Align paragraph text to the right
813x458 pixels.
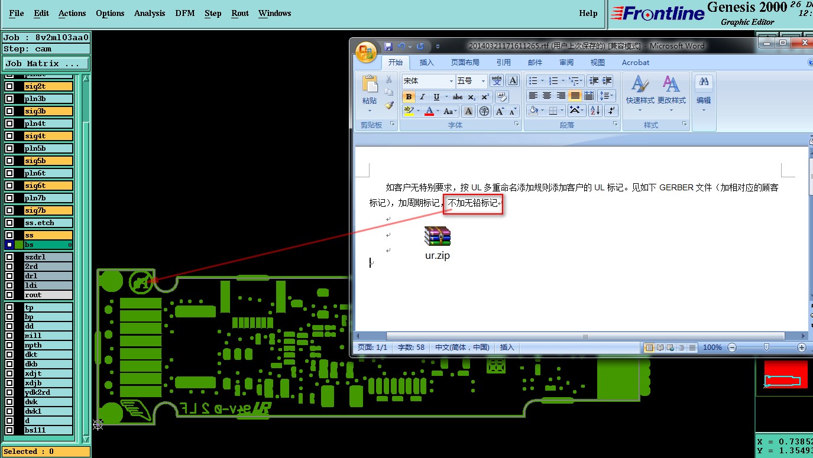click(x=561, y=96)
